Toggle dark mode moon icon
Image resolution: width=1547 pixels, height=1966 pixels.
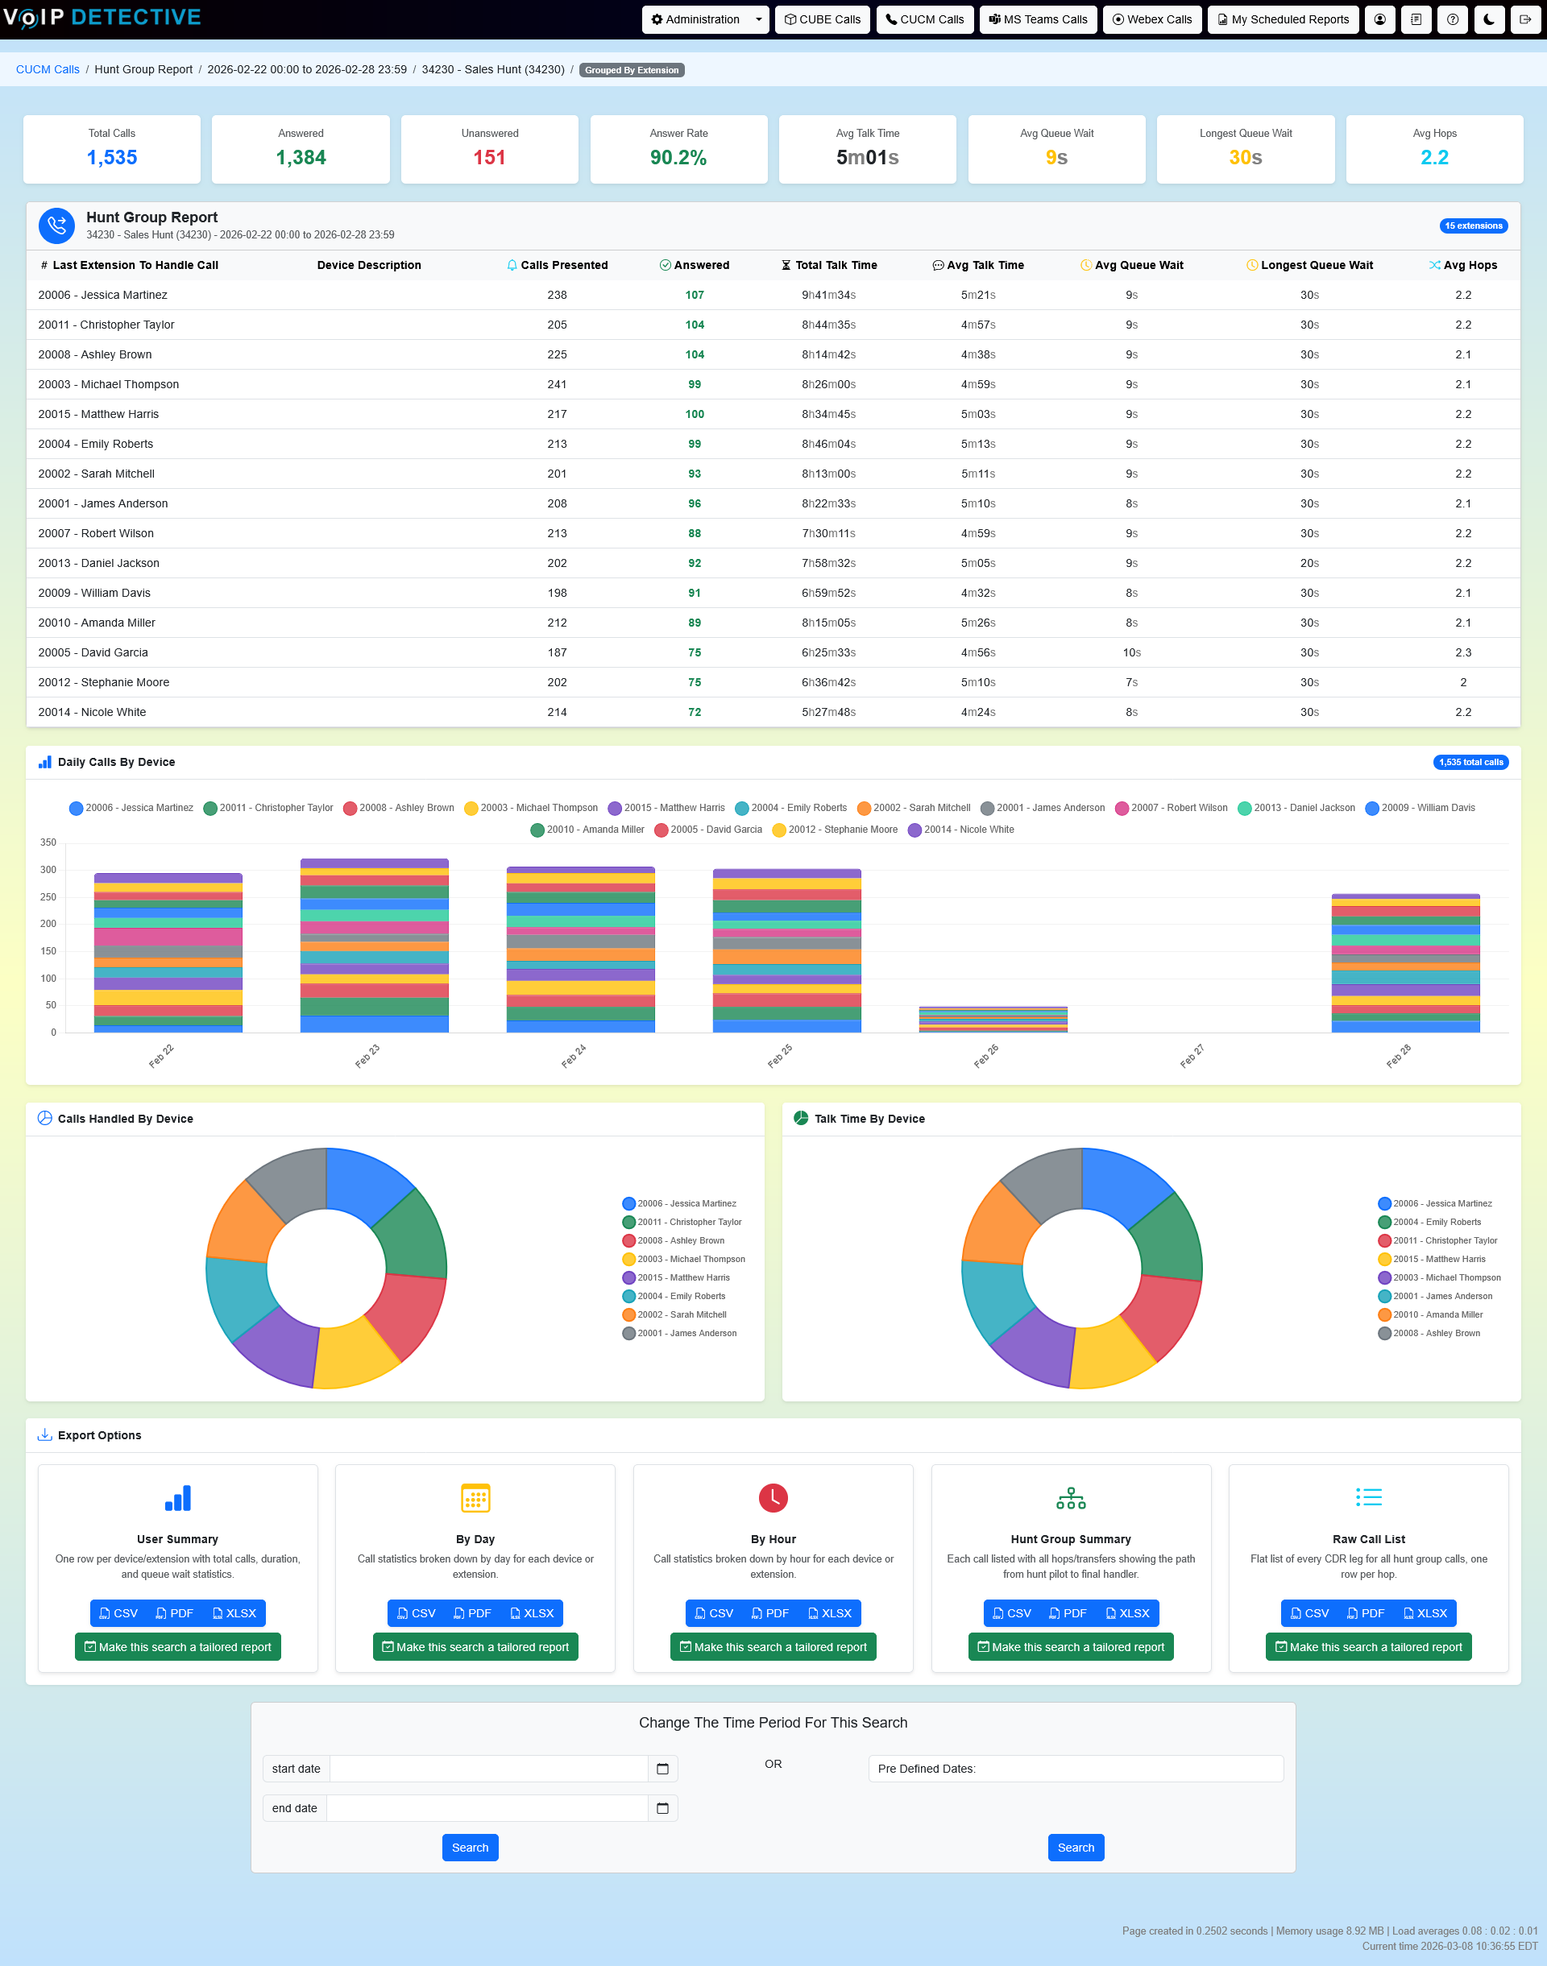pyautogui.click(x=1489, y=19)
